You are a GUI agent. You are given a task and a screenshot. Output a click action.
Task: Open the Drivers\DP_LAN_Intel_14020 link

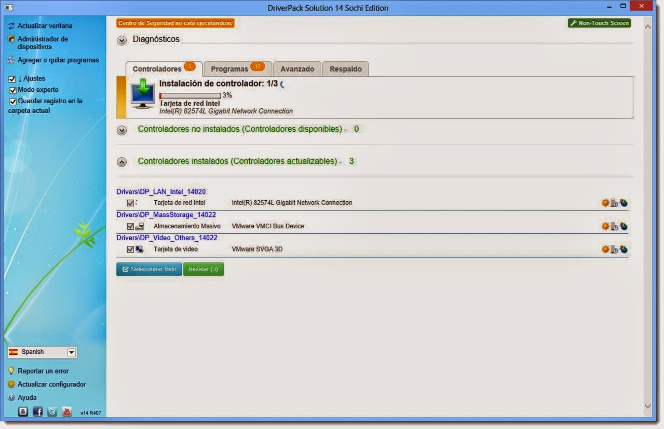[161, 191]
